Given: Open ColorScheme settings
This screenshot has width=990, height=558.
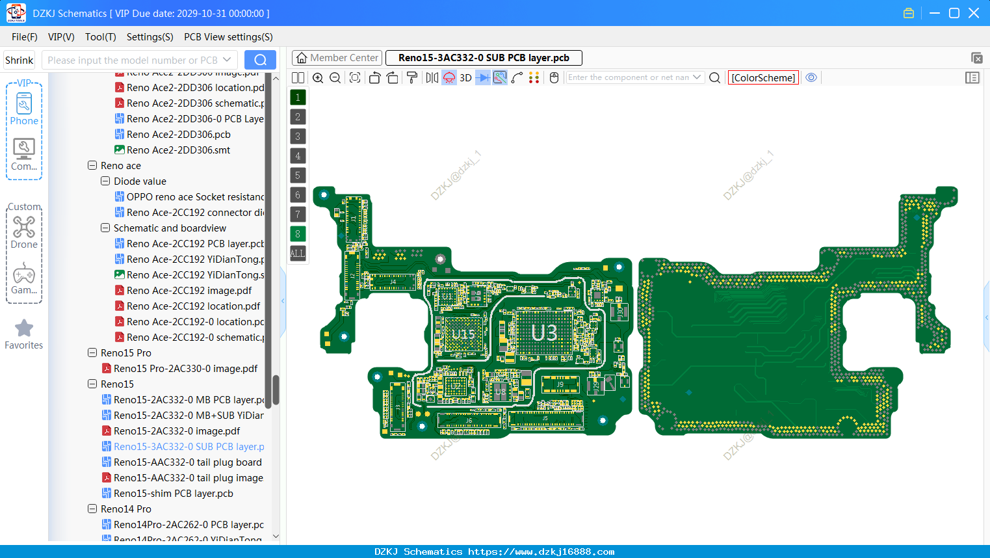Looking at the screenshot, I should pos(763,77).
